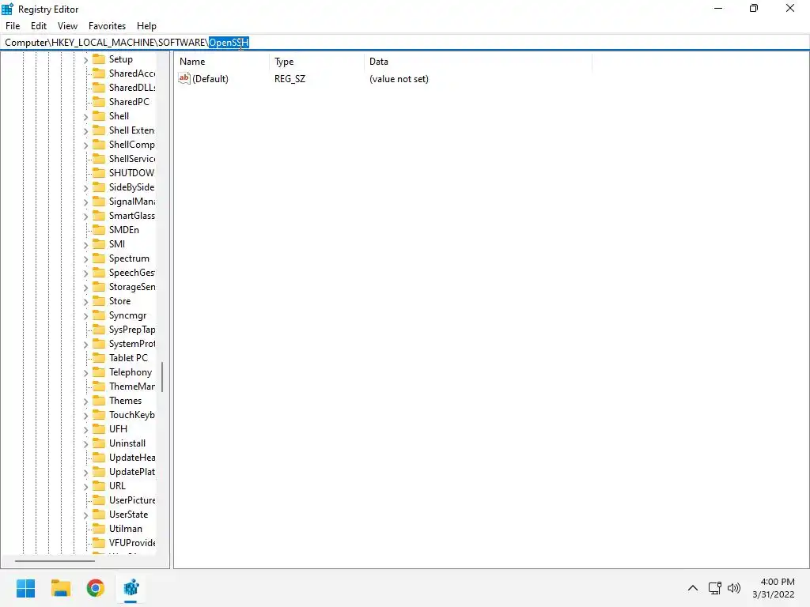The height and width of the screenshot is (607, 810).
Task: Select the ShellServiceObjects folder icon
Action: (x=99, y=158)
